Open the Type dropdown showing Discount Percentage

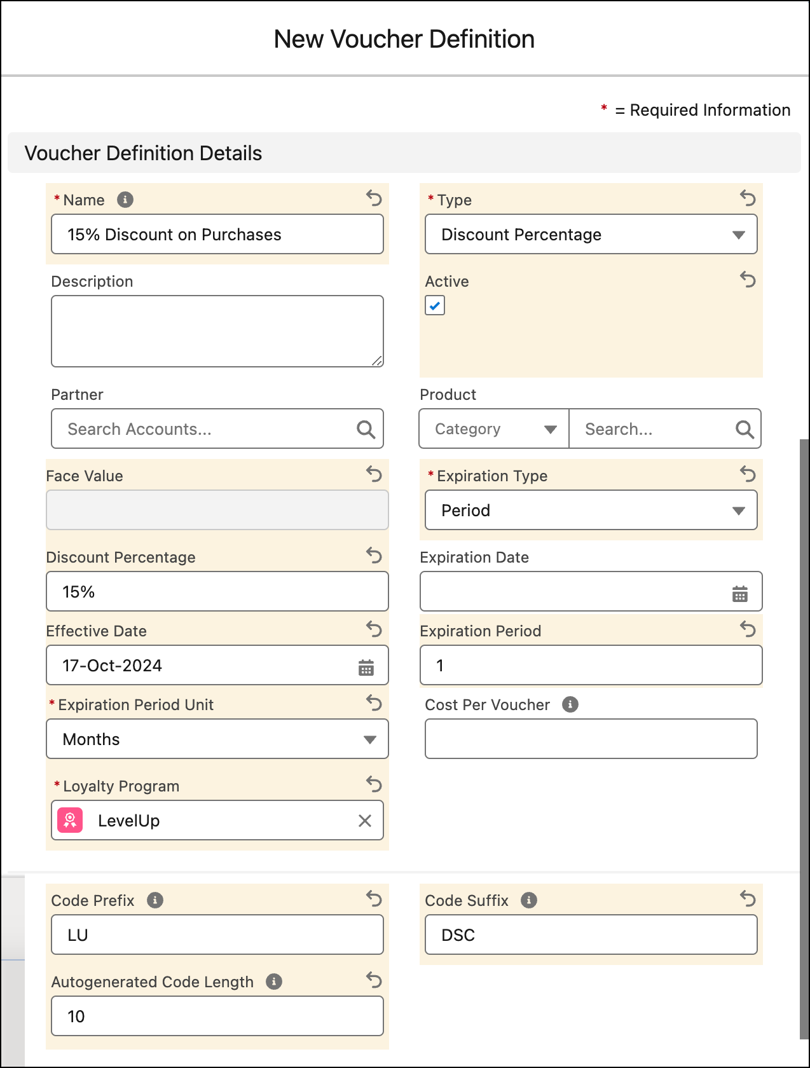[x=591, y=234]
